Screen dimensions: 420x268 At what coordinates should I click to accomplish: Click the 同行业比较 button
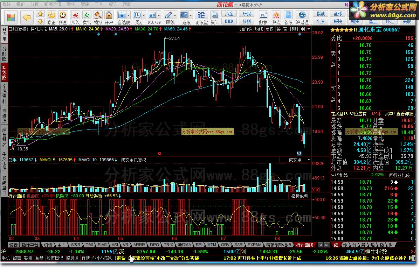tap(399, 175)
